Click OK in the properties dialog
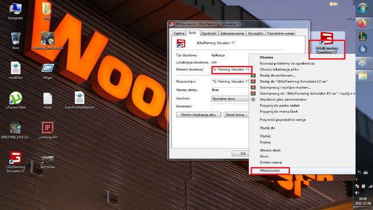373x210 pixels. pos(241,153)
